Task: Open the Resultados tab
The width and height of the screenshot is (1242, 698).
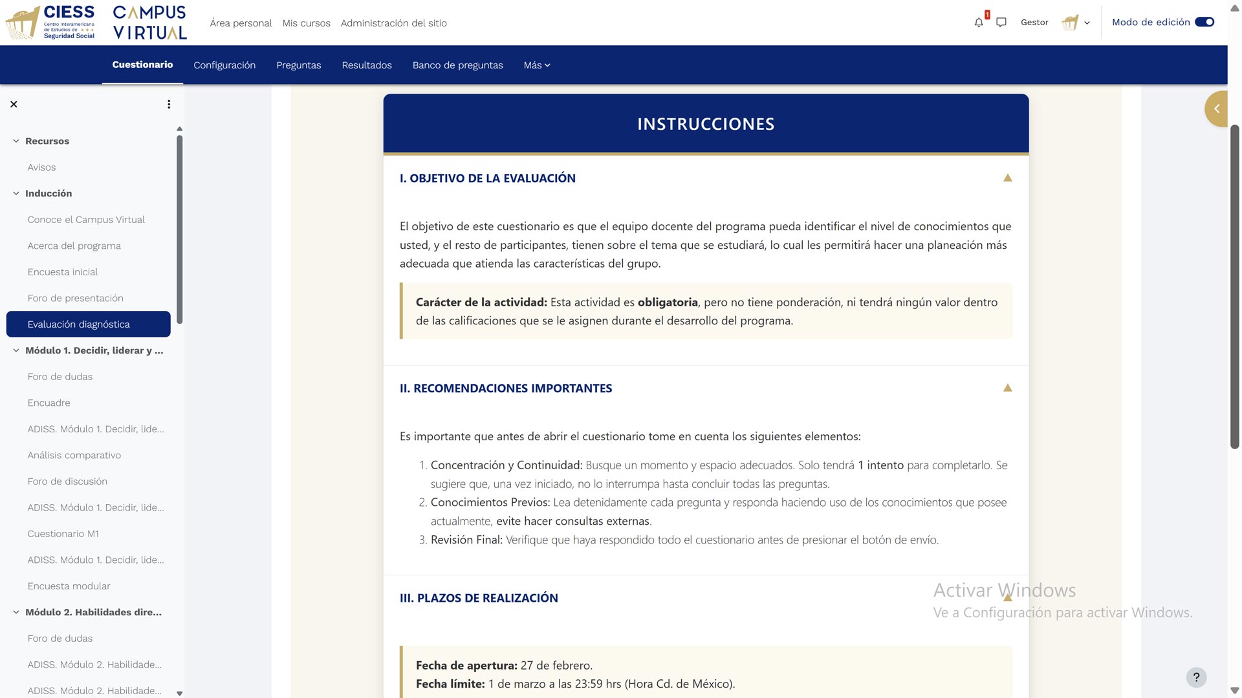Action: (367, 65)
